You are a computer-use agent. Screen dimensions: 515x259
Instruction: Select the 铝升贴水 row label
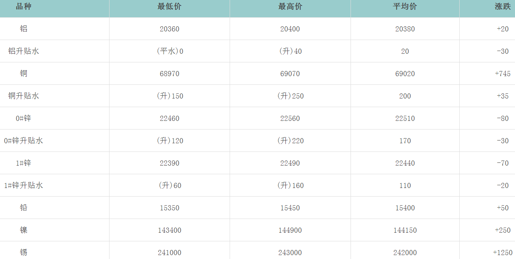click(x=24, y=51)
